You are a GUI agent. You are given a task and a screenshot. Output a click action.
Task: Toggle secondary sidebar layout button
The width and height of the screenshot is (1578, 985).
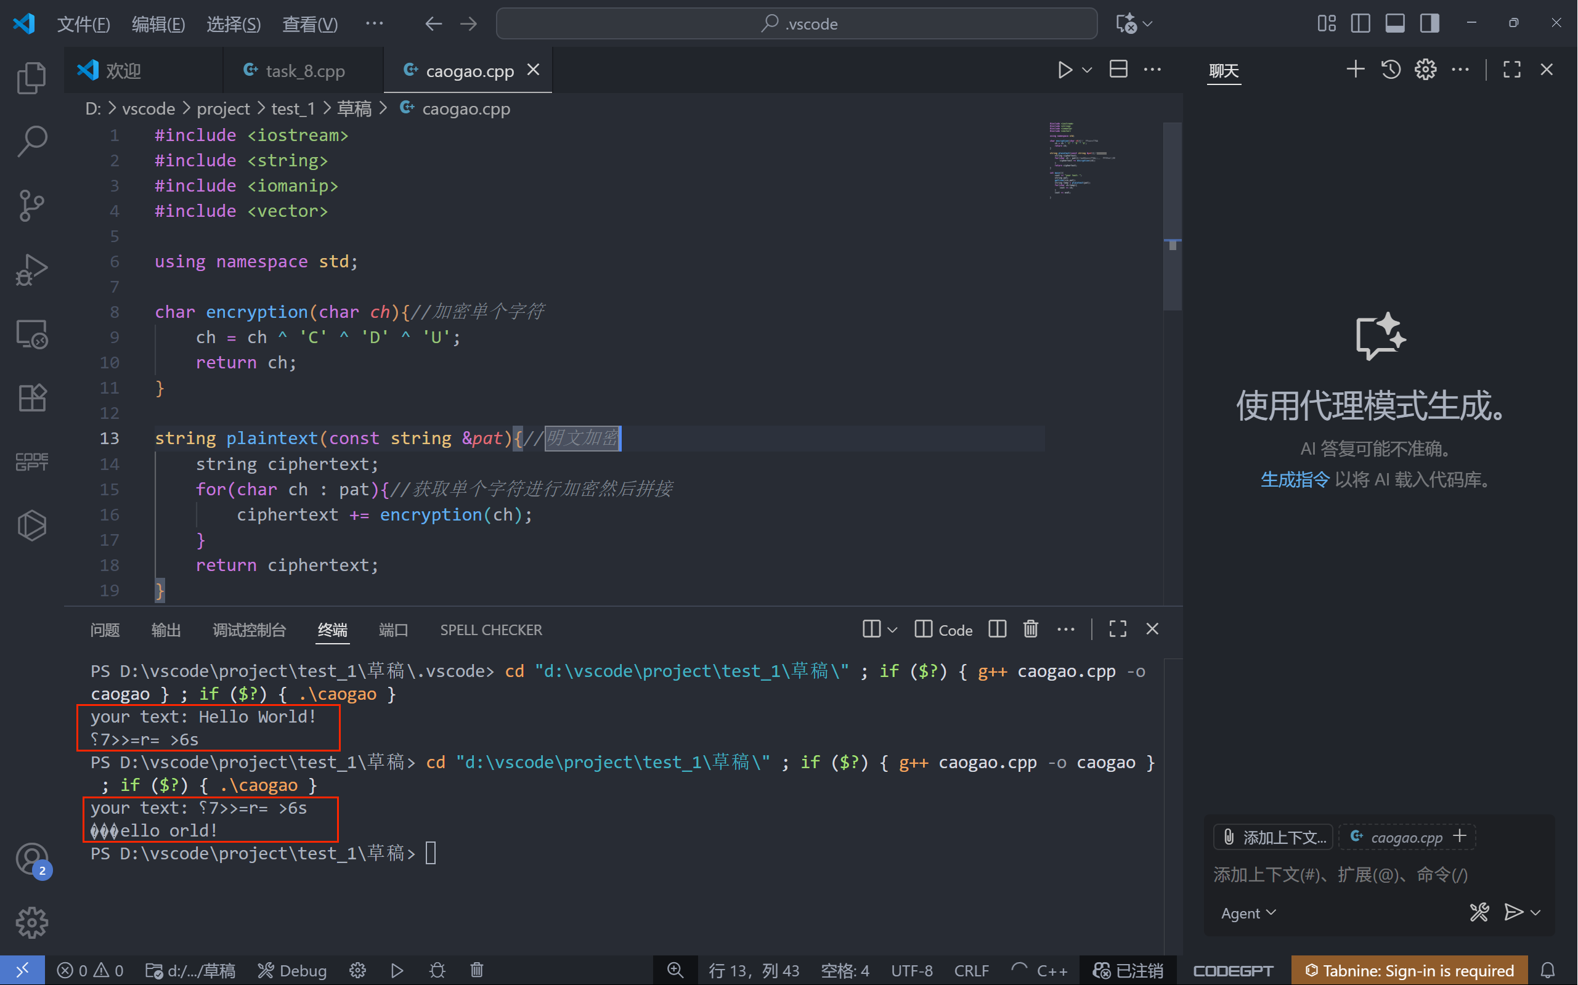click(1430, 23)
